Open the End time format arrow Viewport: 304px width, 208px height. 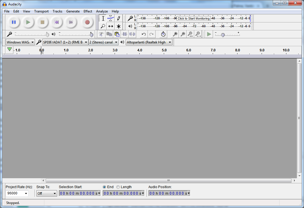pyautogui.click(x=143, y=193)
